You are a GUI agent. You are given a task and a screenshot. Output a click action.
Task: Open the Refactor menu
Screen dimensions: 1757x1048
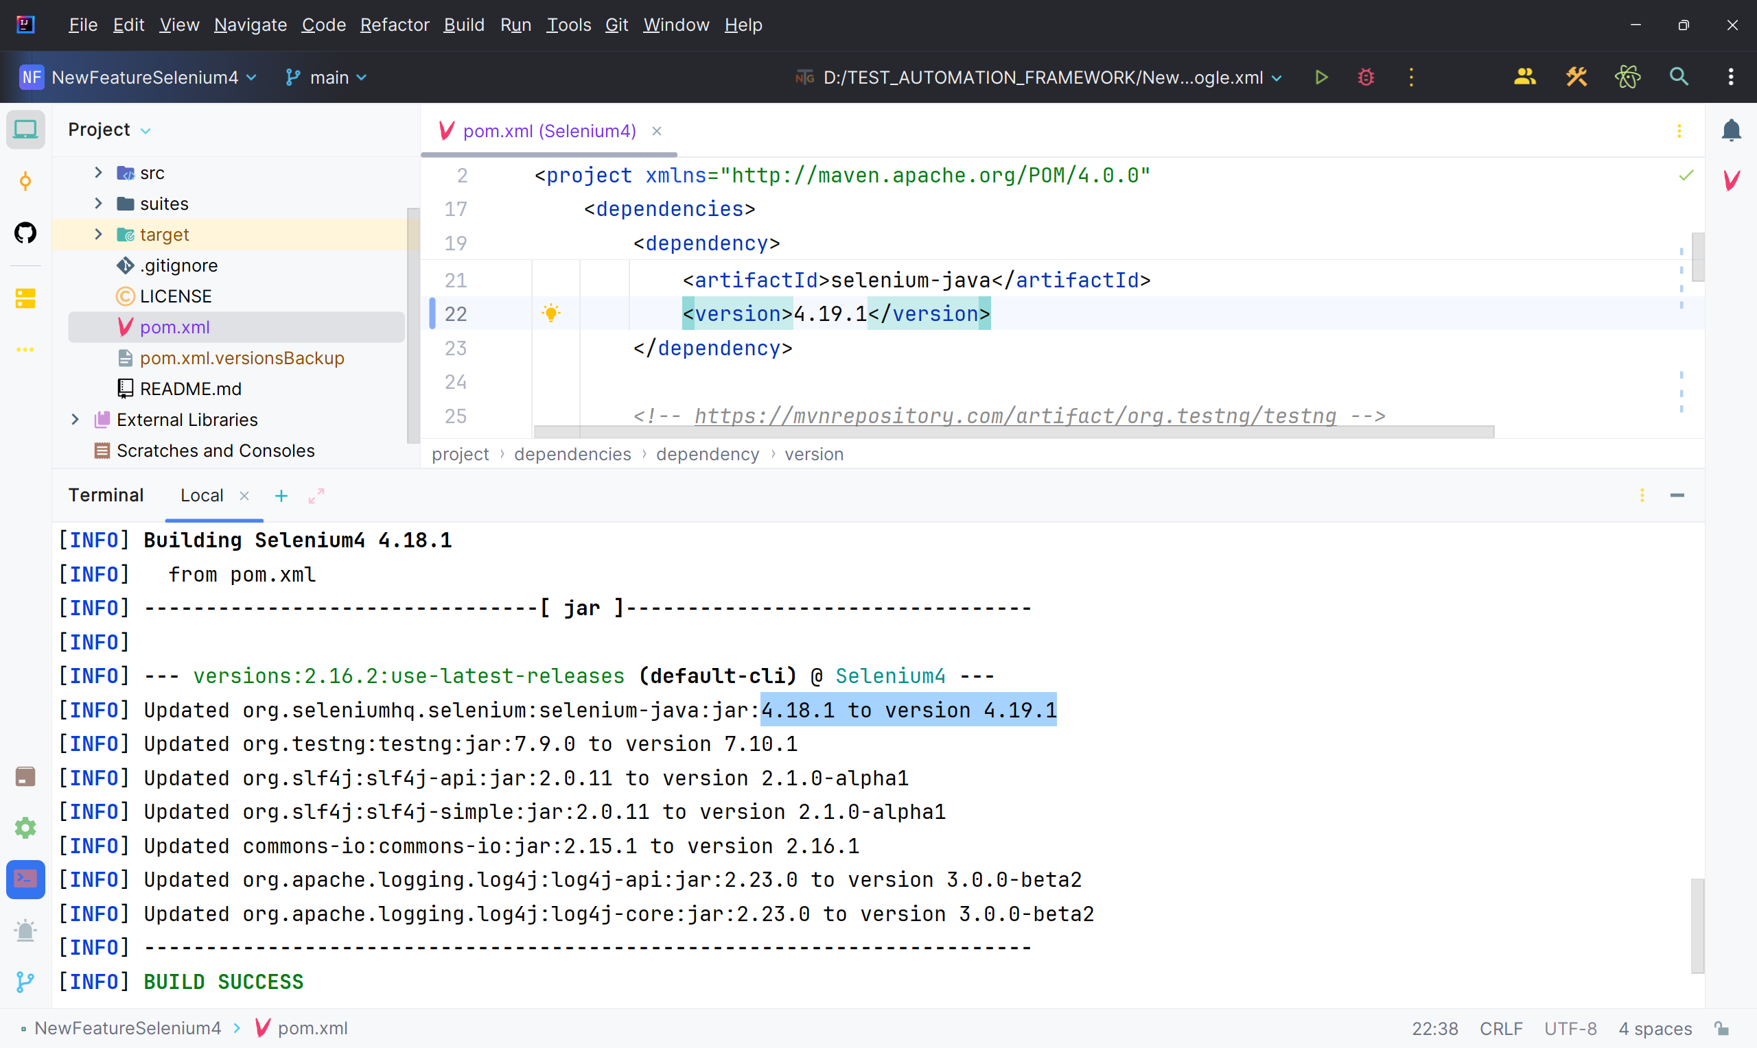click(x=394, y=25)
